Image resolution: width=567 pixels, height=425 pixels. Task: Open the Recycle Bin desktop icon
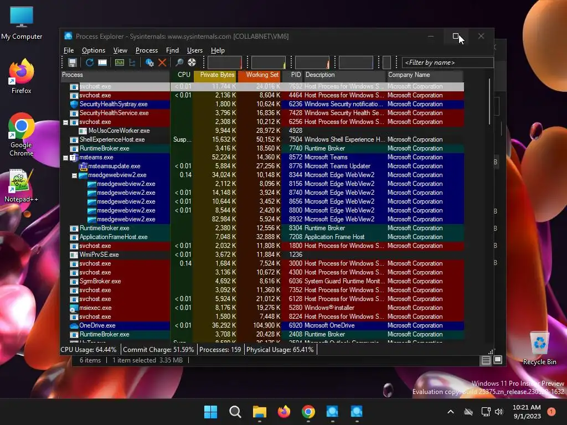point(539,349)
